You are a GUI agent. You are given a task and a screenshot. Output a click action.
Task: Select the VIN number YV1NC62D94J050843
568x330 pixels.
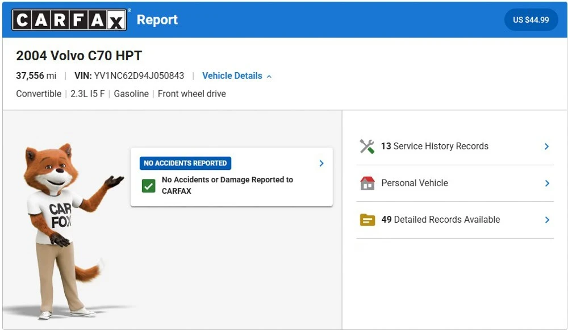[139, 76]
